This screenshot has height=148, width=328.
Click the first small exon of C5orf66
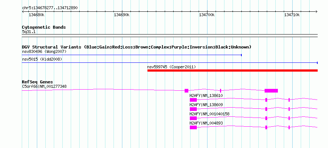[186, 90]
